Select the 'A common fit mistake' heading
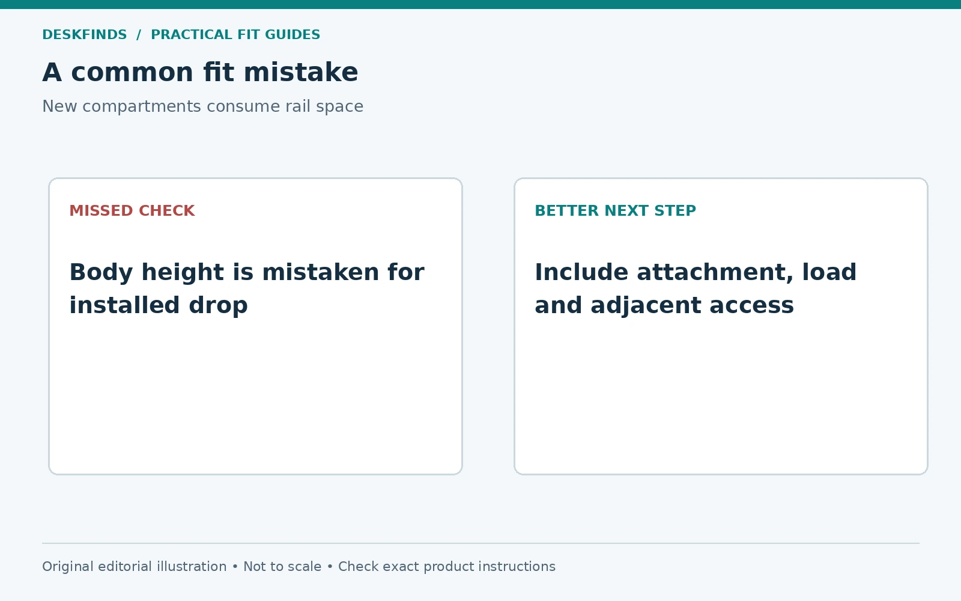Viewport: 961px width, 601px height. tap(200, 72)
